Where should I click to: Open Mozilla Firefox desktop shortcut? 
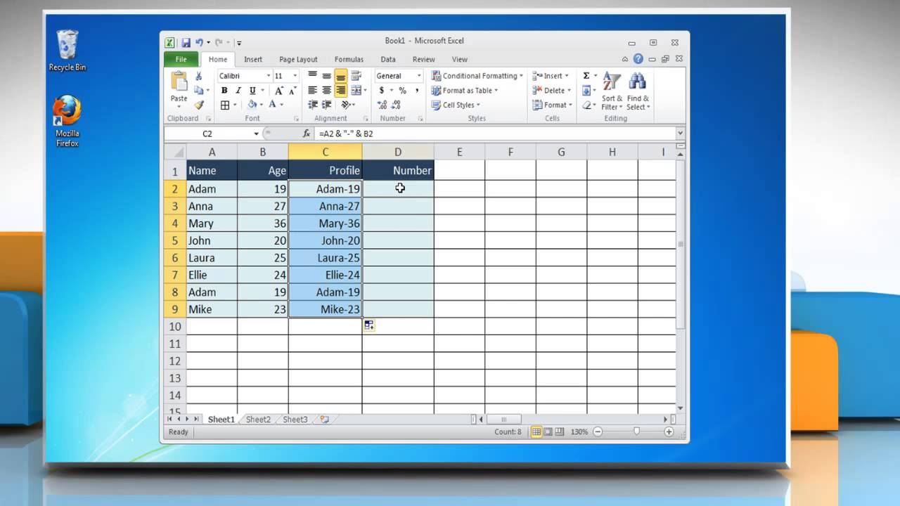[x=67, y=122]
